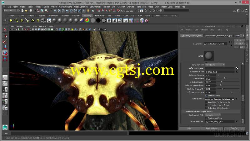Click the checker map button for Reflection CubeMap

237,68
